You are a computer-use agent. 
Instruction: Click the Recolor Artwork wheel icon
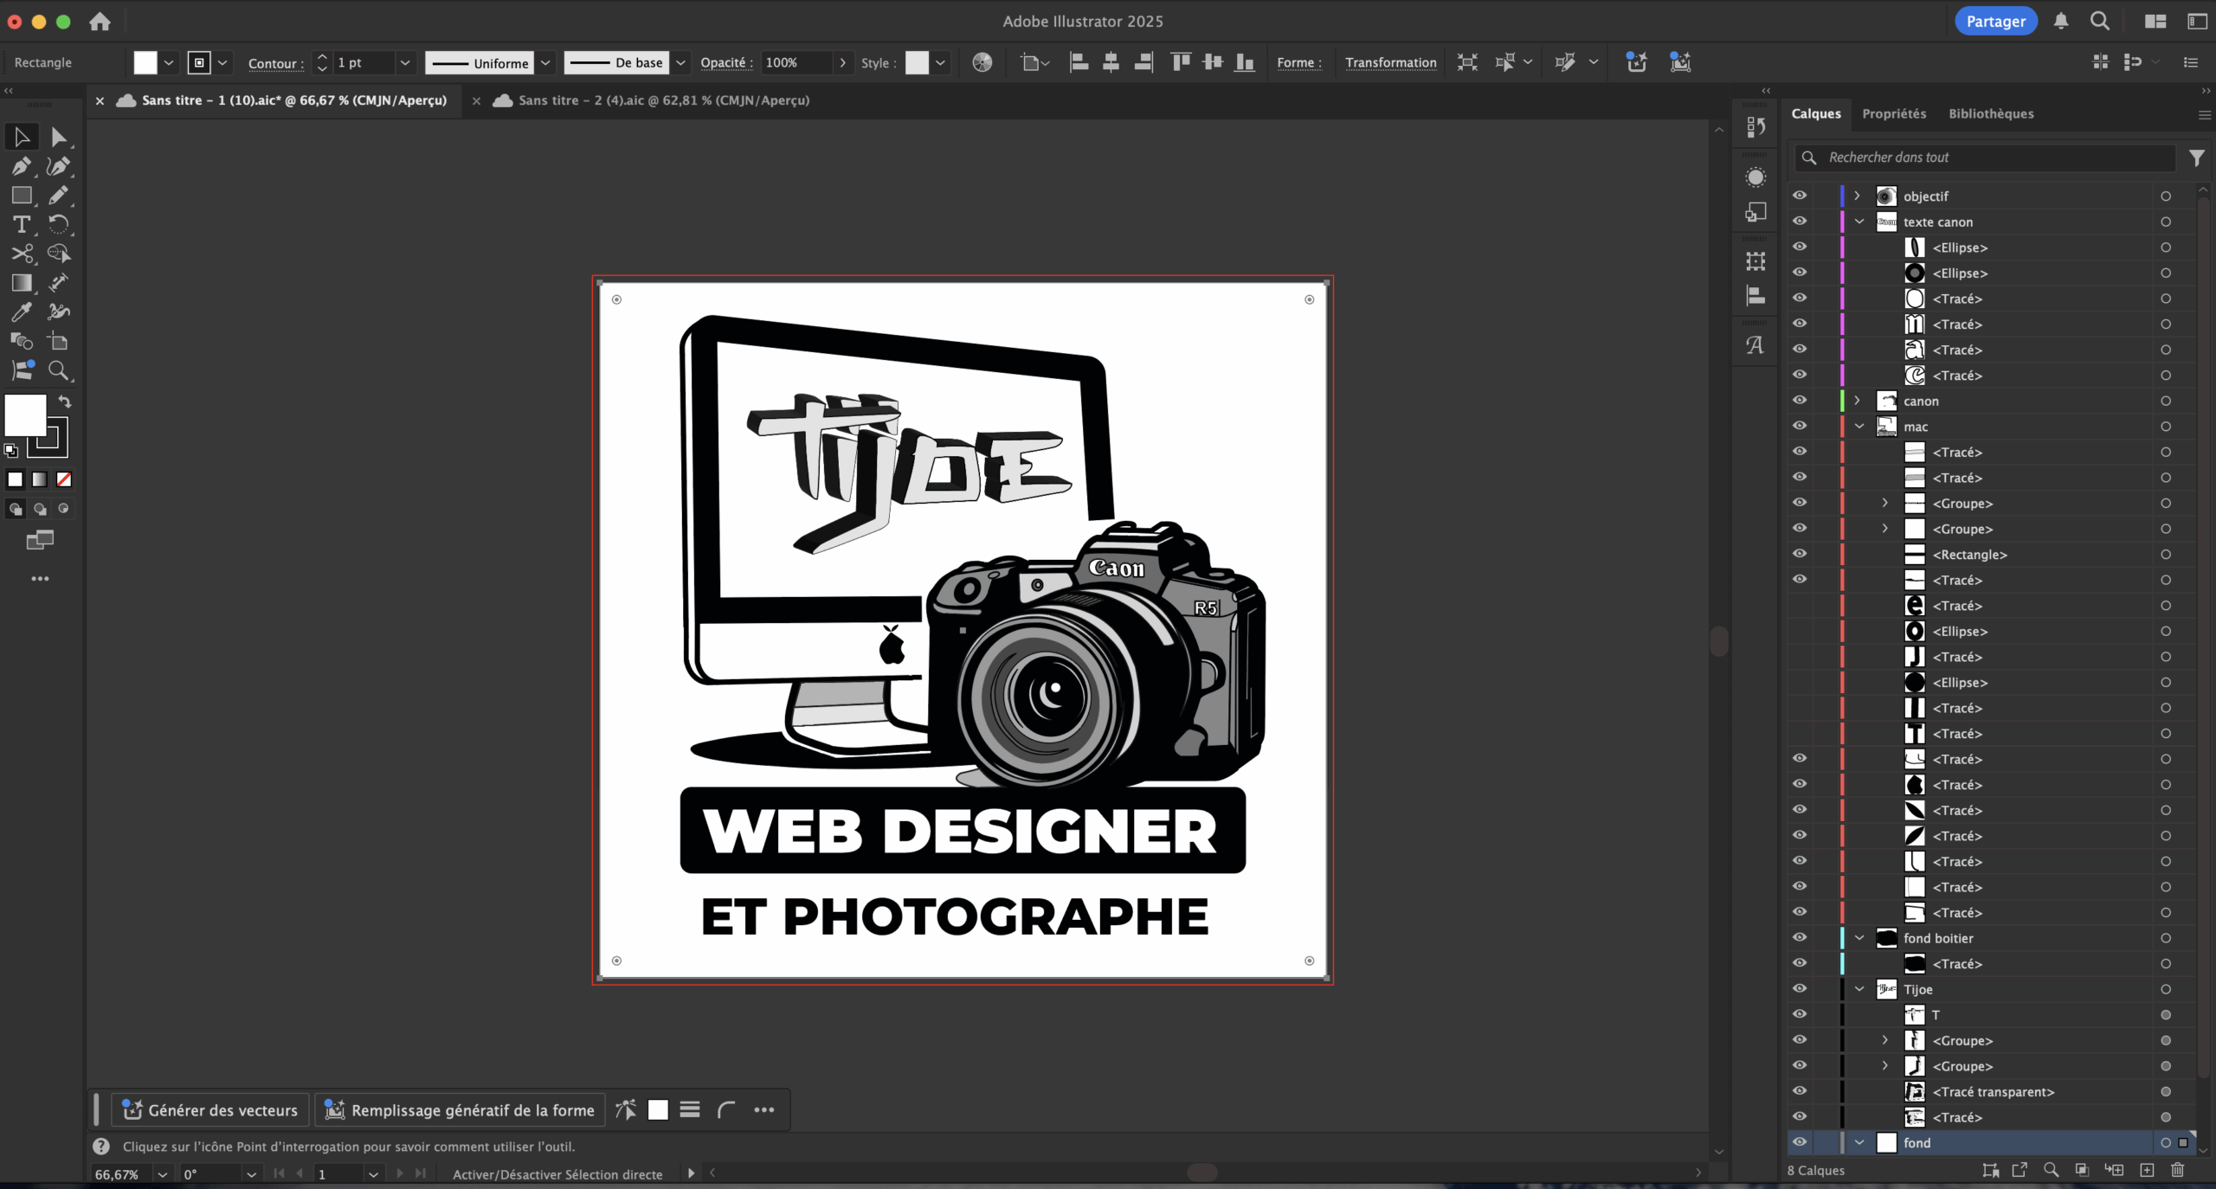pos(982,62)
